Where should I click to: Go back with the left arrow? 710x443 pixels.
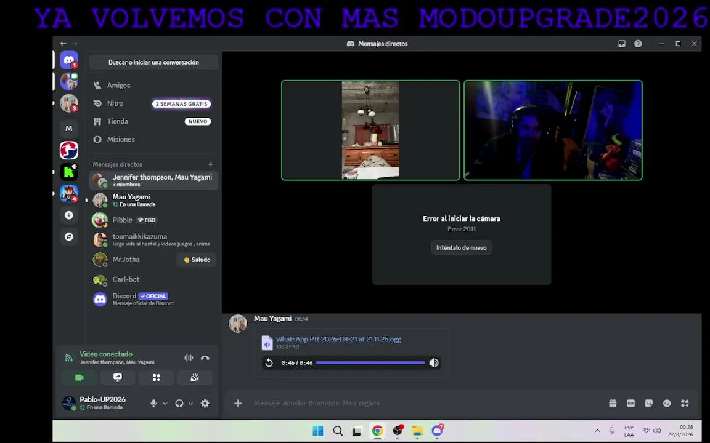coord(63,44)
